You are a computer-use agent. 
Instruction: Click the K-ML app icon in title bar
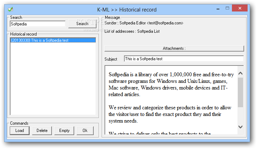10,9
